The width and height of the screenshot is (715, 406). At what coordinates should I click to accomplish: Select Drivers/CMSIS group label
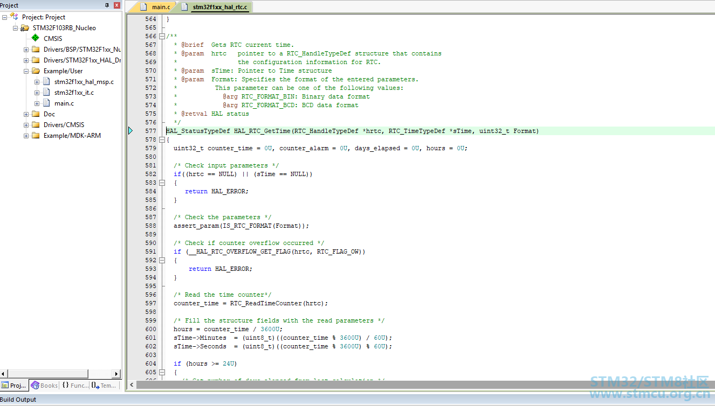tap(64, 124)
